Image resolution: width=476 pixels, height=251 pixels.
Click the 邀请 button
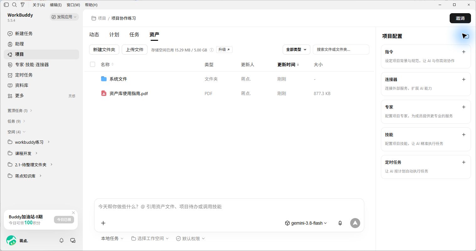coord(460,18)
